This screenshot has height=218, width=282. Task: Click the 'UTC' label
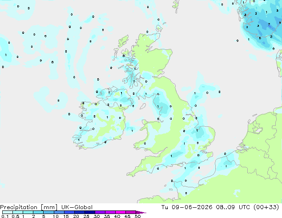point(244,207)
